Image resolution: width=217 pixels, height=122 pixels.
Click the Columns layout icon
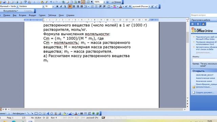[x=79, y=2]
